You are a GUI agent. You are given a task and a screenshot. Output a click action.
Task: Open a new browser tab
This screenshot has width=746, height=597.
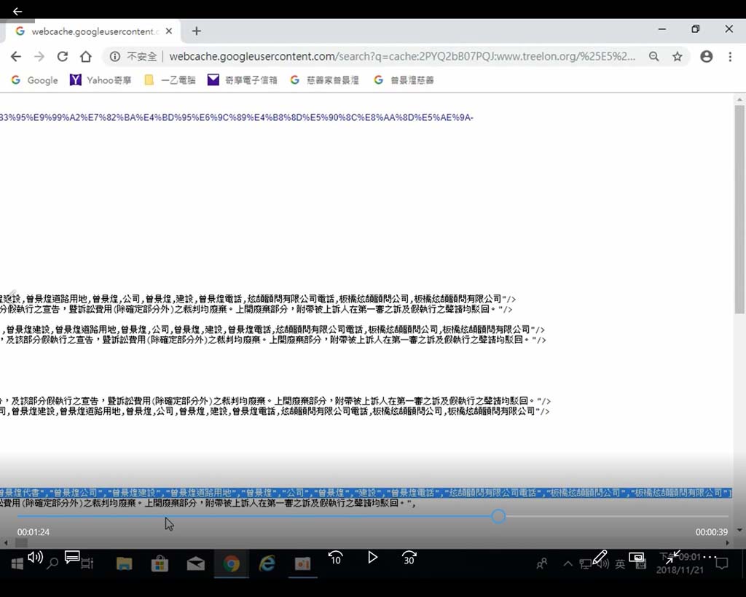pos(196,31)
